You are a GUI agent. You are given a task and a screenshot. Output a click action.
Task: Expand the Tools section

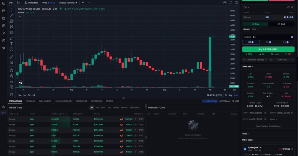click(245, 134)
